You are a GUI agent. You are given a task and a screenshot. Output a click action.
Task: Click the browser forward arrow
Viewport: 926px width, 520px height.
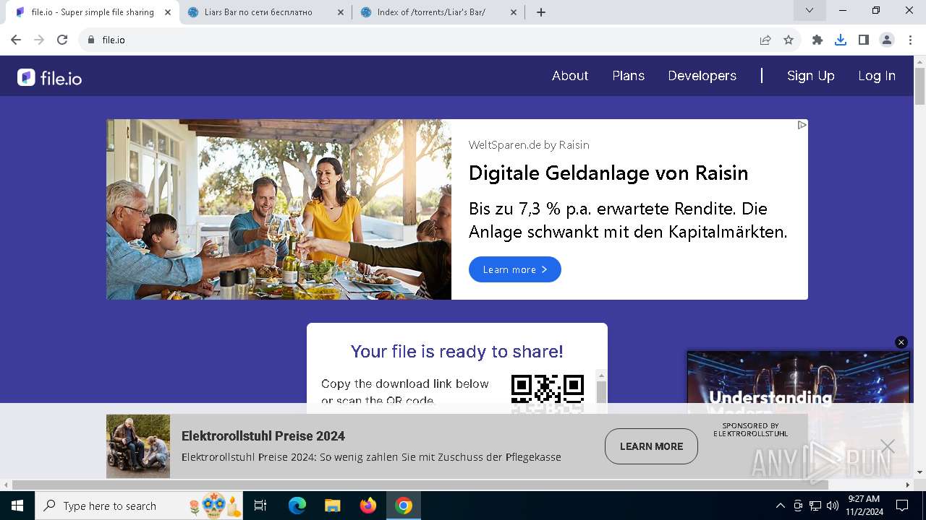(39, 40)
